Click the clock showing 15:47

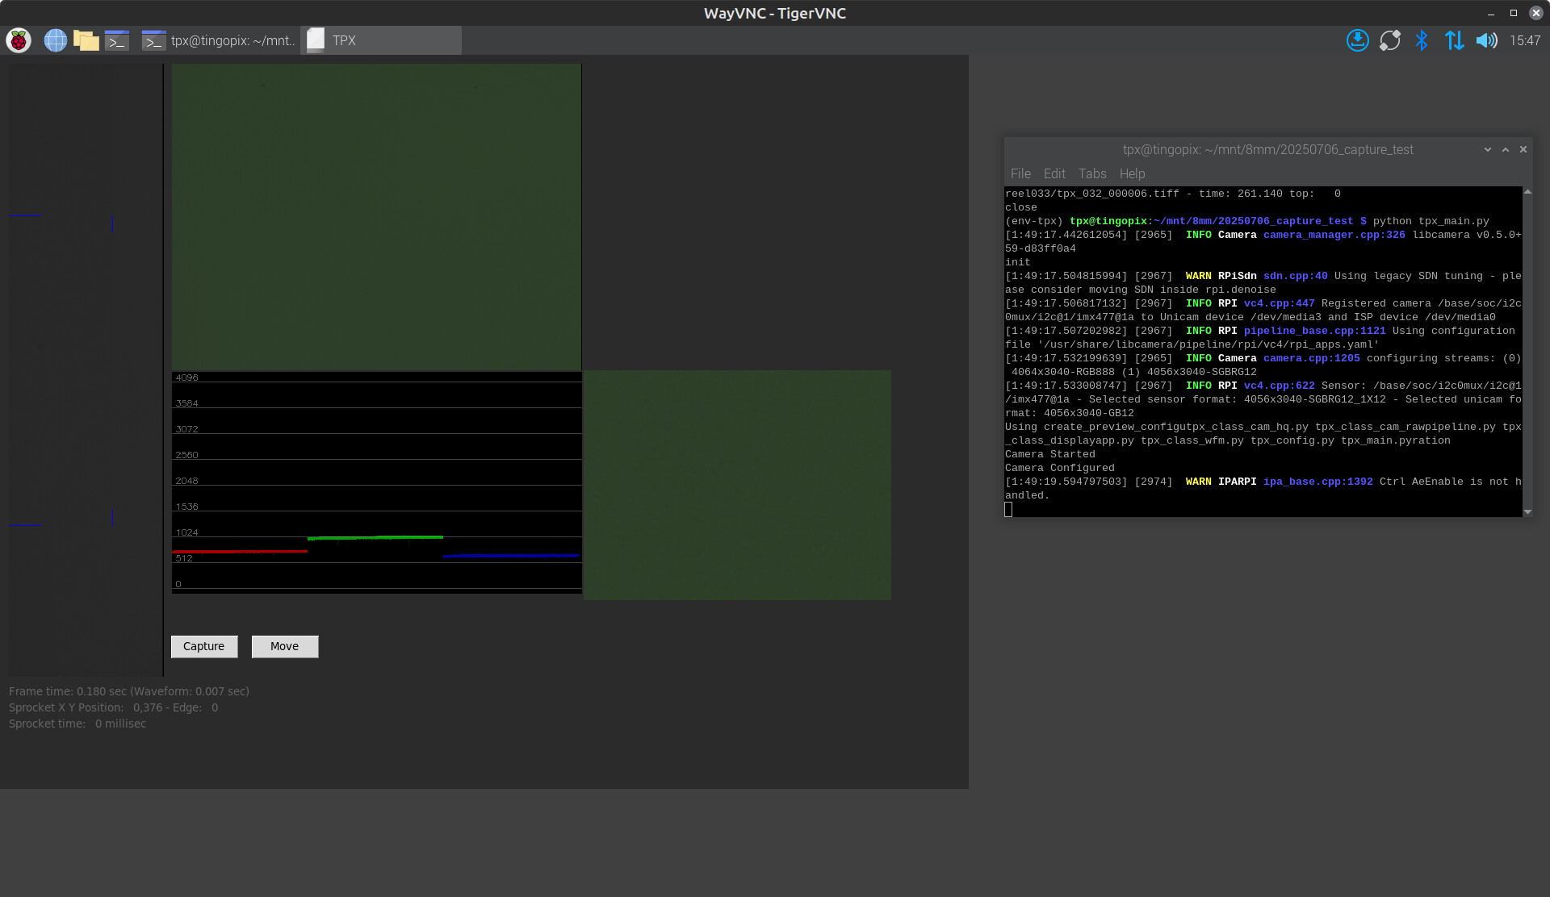[x=1524, y=40]
